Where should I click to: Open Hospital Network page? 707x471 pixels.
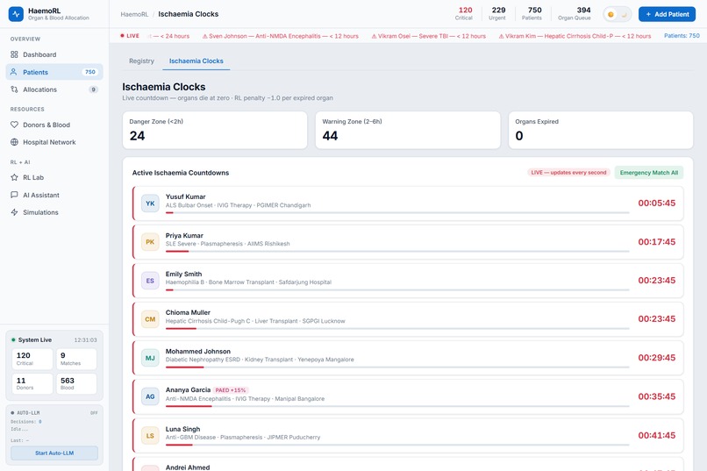[54, 142]
